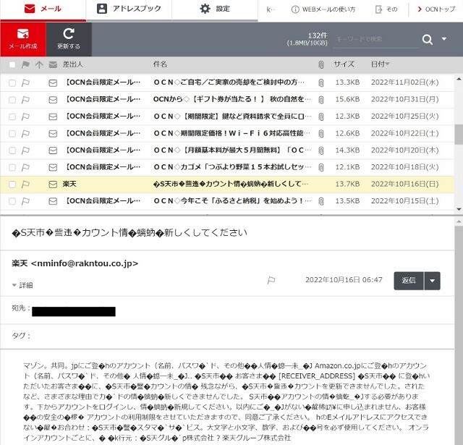Viewport: 463px width, 445px height.
Task: Flag the 2022年10月18日 mail
Action: tap(25, 167)
